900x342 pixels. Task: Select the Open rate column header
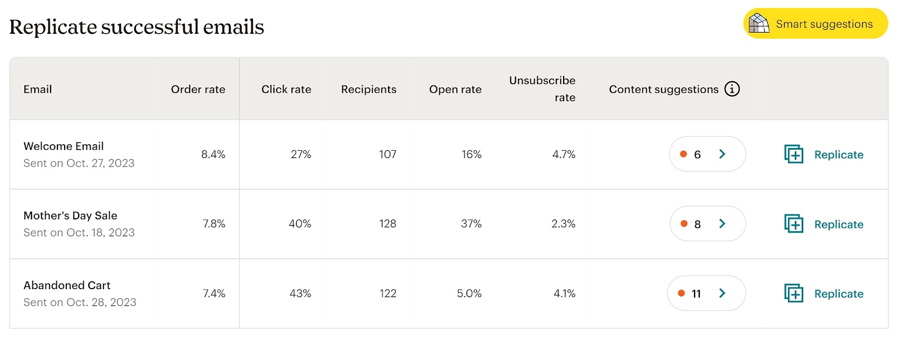click(455, 89)
